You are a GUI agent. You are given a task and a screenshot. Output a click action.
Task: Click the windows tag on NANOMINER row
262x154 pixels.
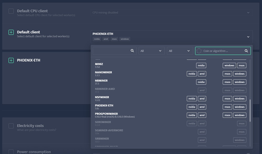pyautogui.click(x=240, y=74)
